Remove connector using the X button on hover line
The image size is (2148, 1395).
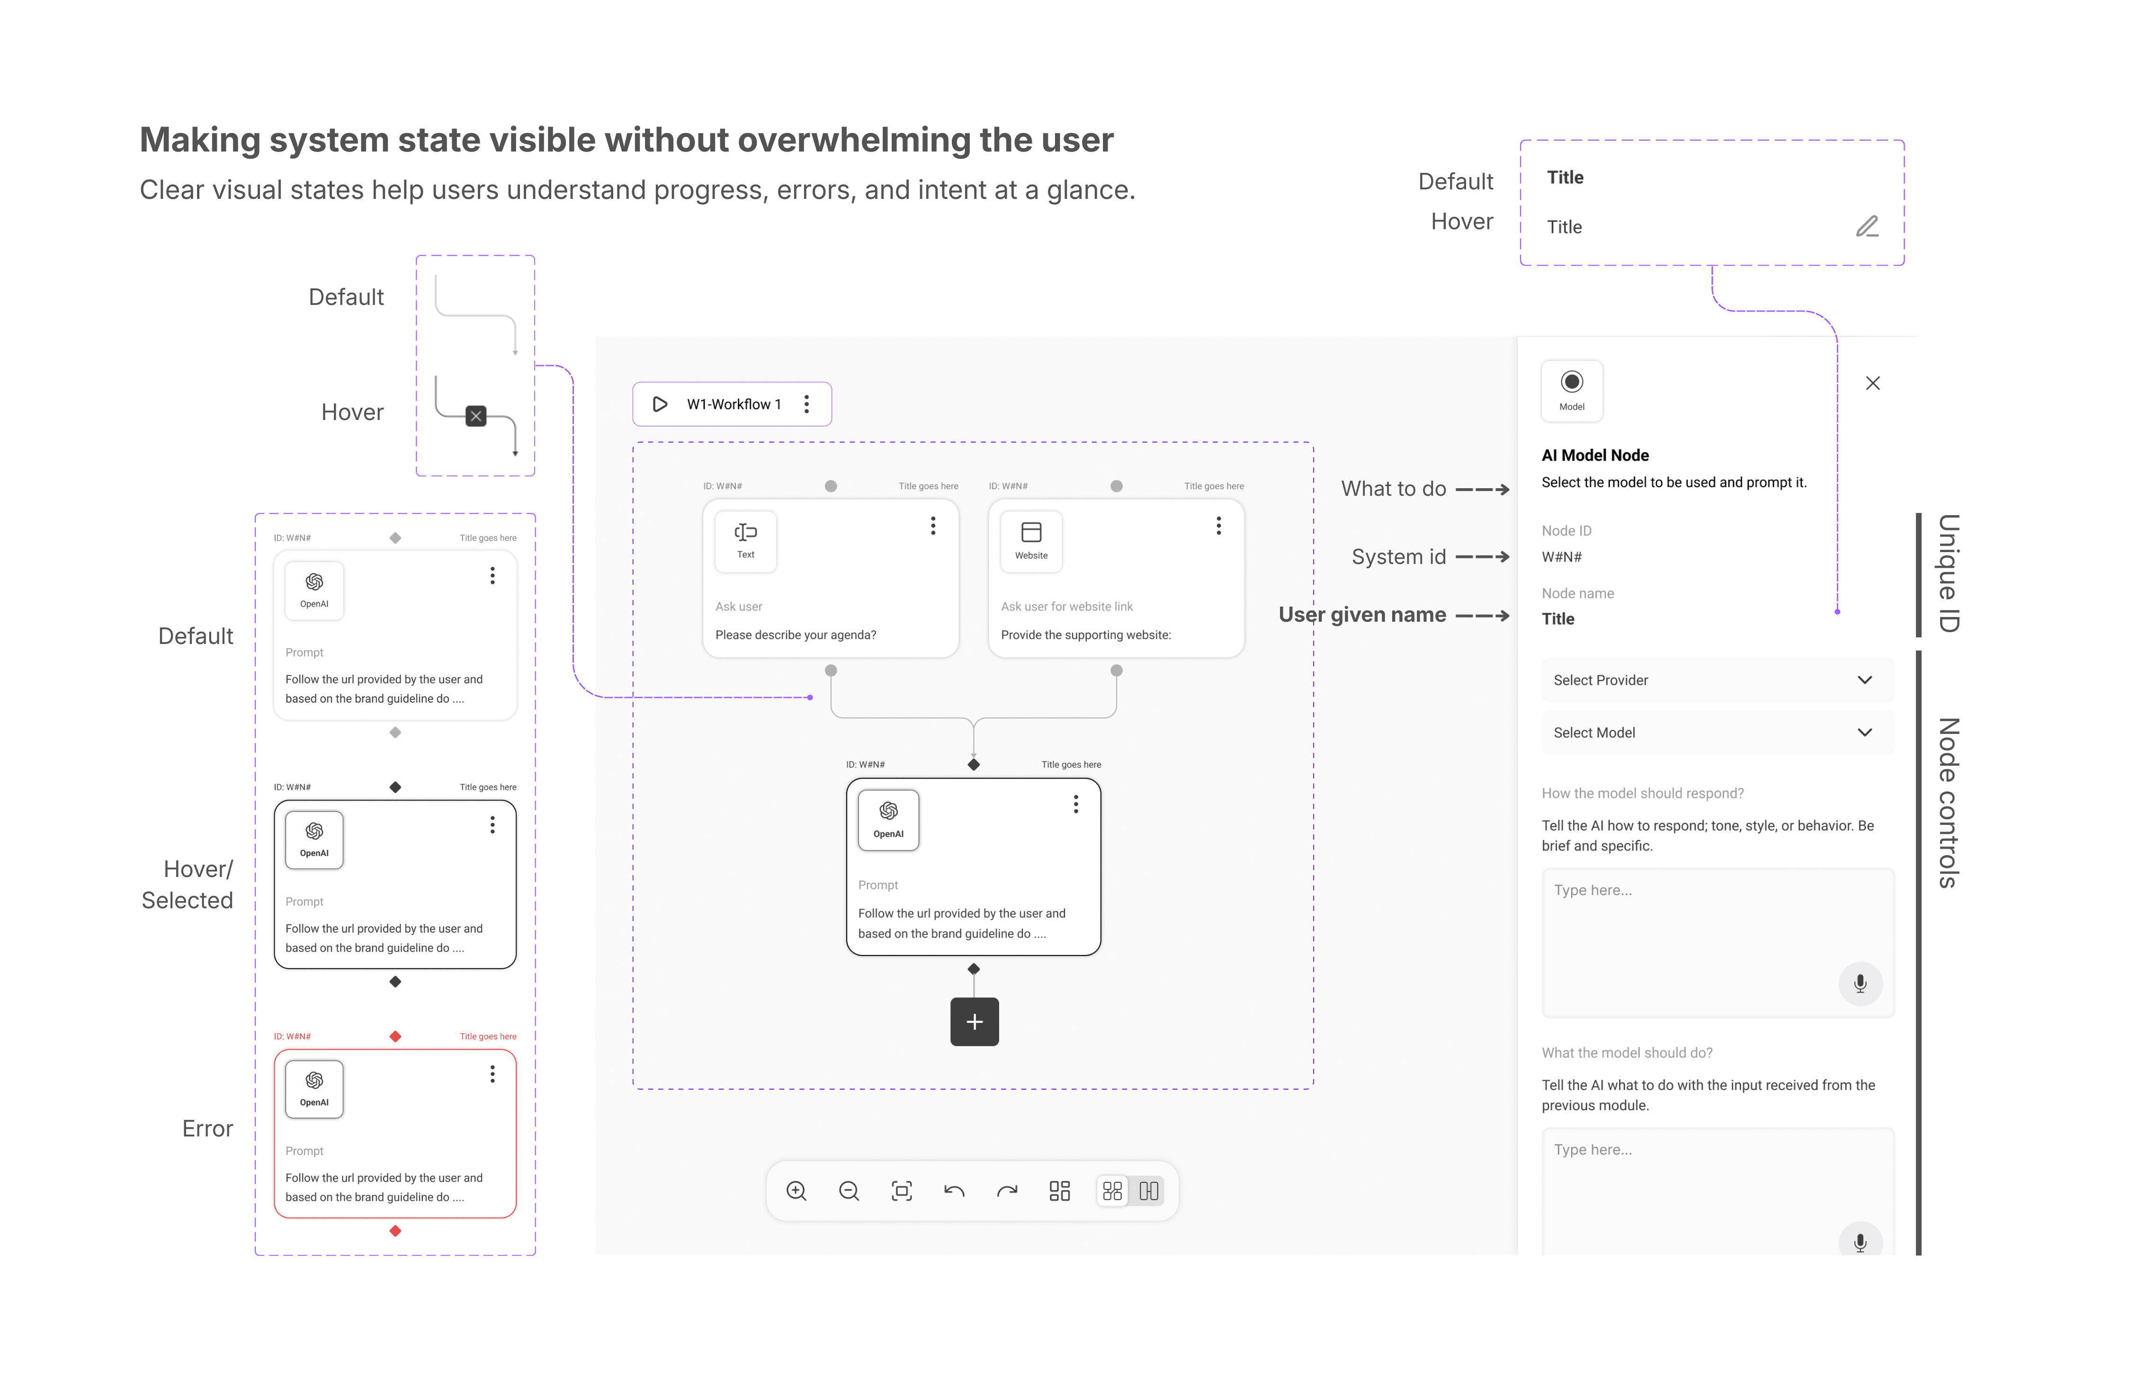(x=475, y=416)
